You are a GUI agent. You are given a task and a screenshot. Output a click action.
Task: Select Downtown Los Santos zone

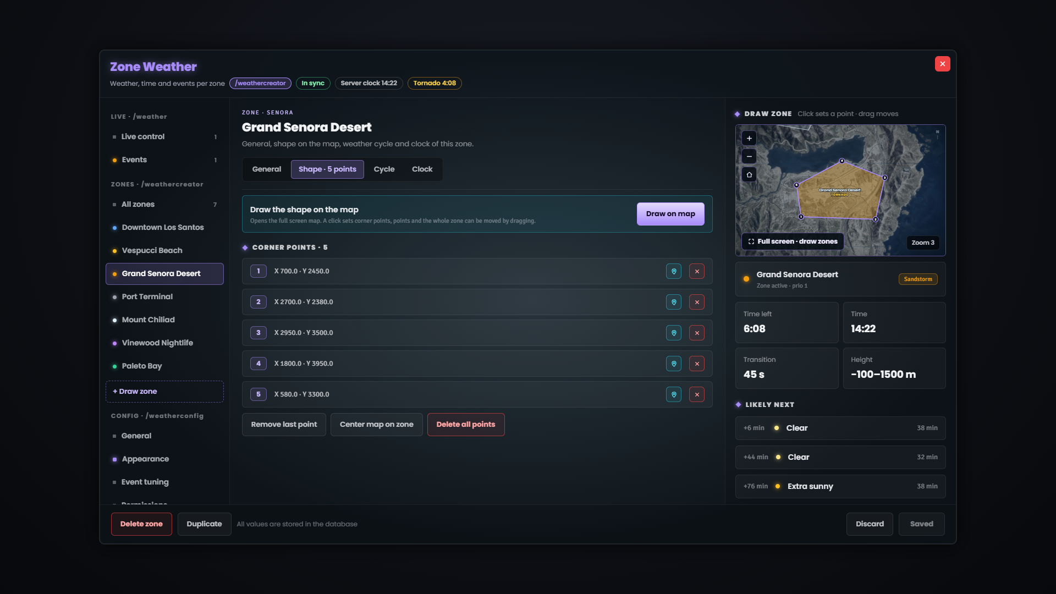[x=164, y=228]
